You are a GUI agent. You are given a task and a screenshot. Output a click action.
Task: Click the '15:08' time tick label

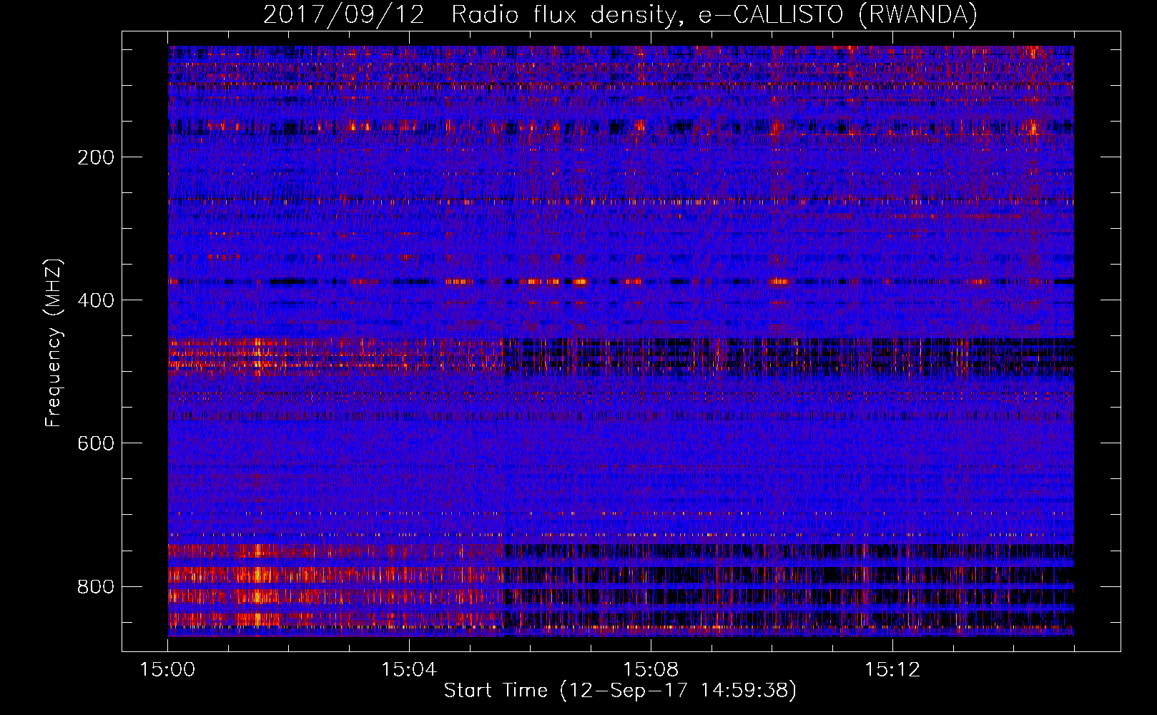[x=651, y=670]
